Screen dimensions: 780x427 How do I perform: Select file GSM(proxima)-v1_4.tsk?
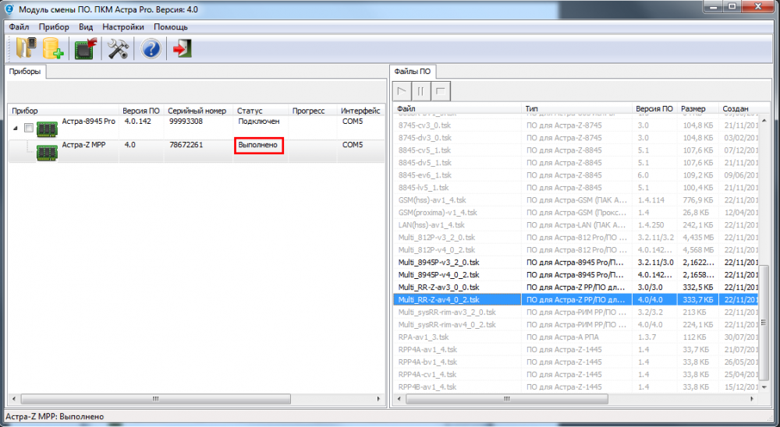pos(576,212)
